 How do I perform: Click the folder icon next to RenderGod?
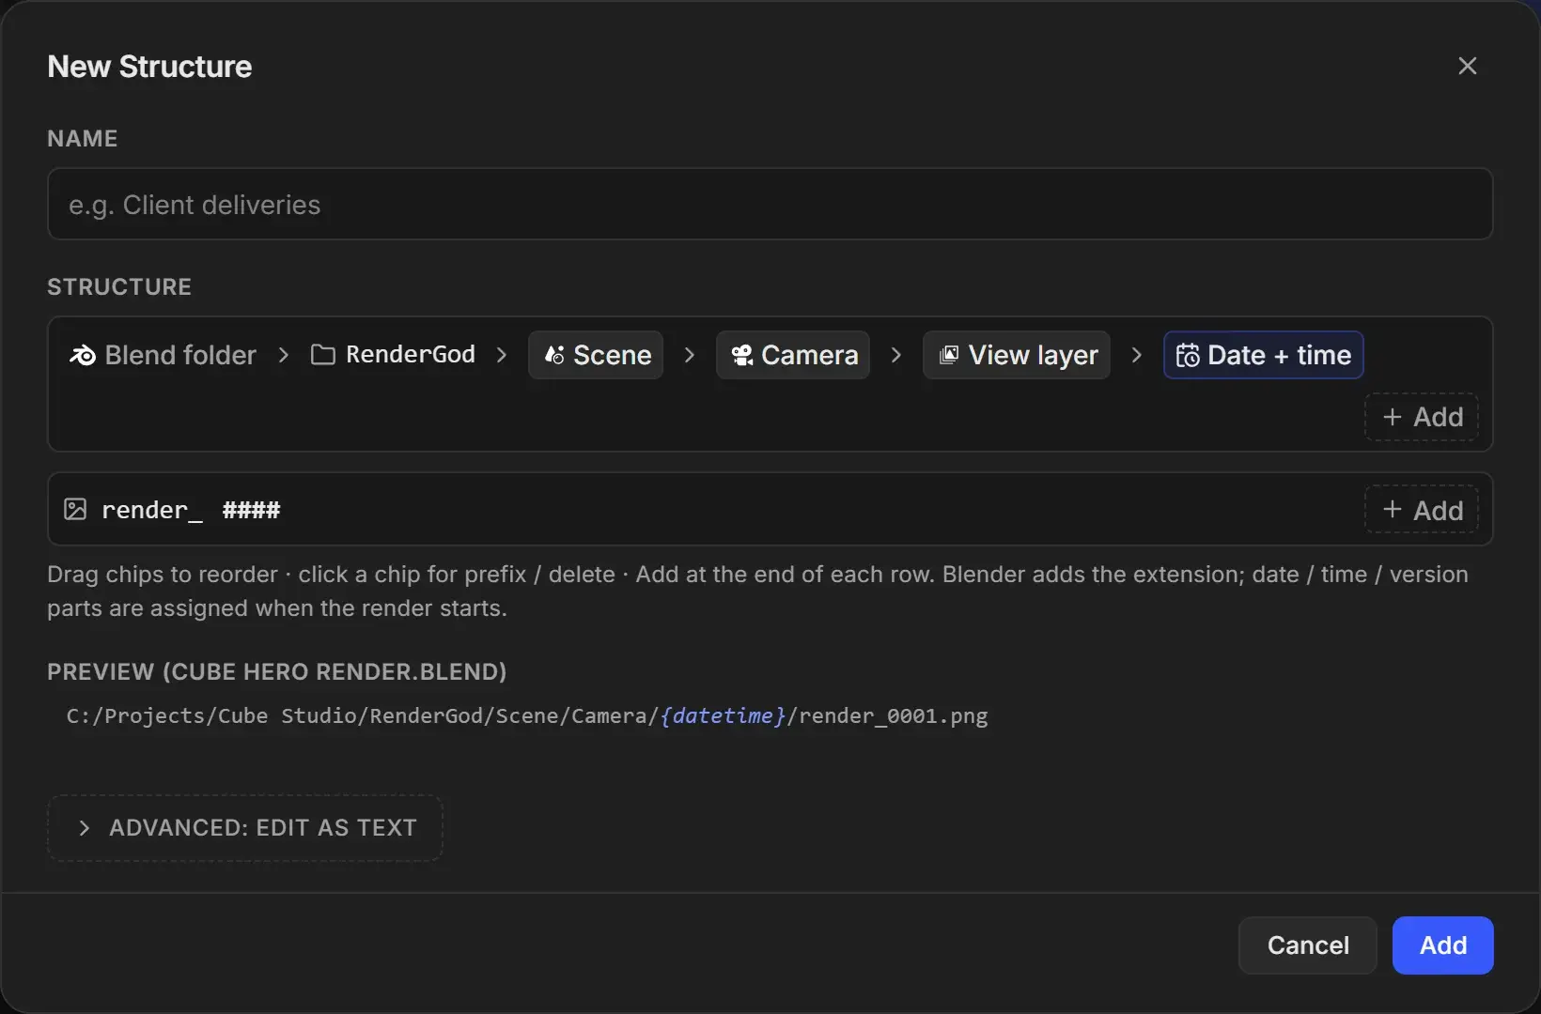tap(322, 355)
